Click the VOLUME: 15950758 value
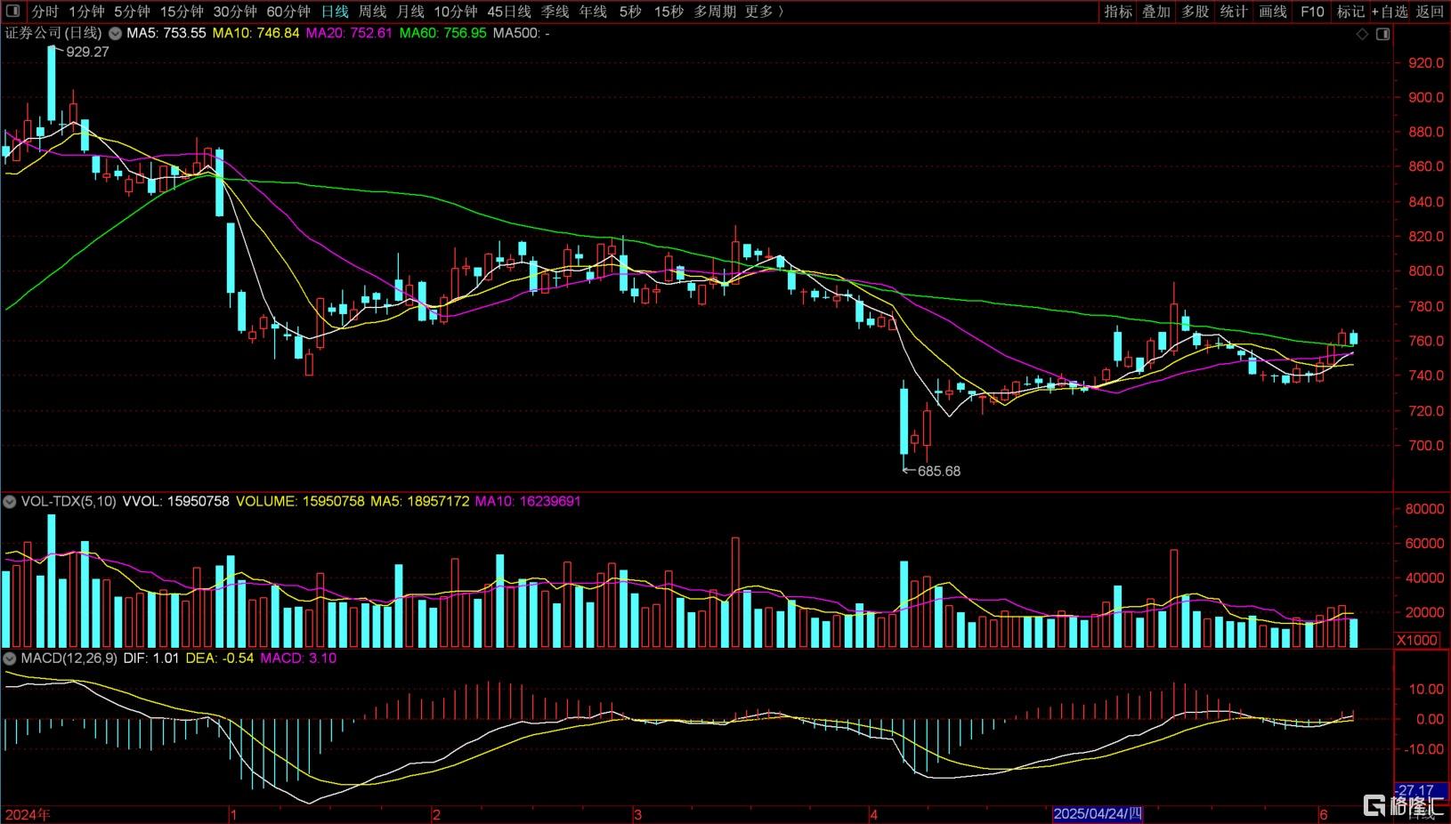 [x=300, y=502]
